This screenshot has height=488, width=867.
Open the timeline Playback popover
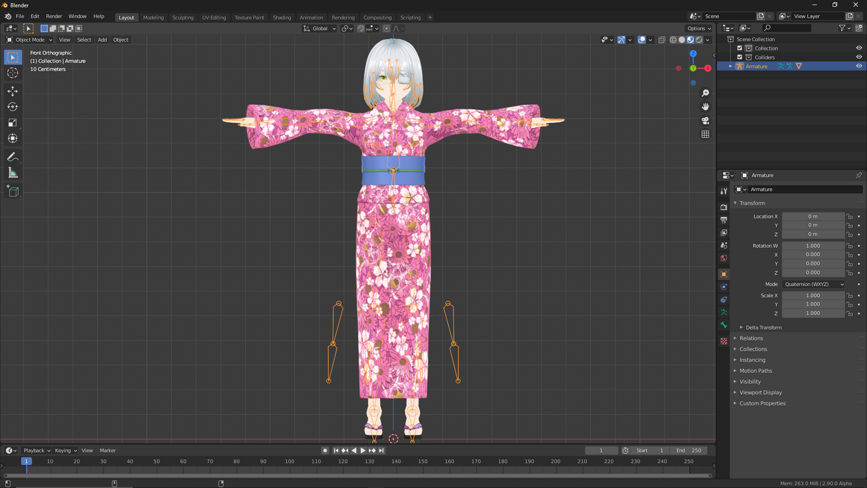pyautogui.click(x=37, y=450)
